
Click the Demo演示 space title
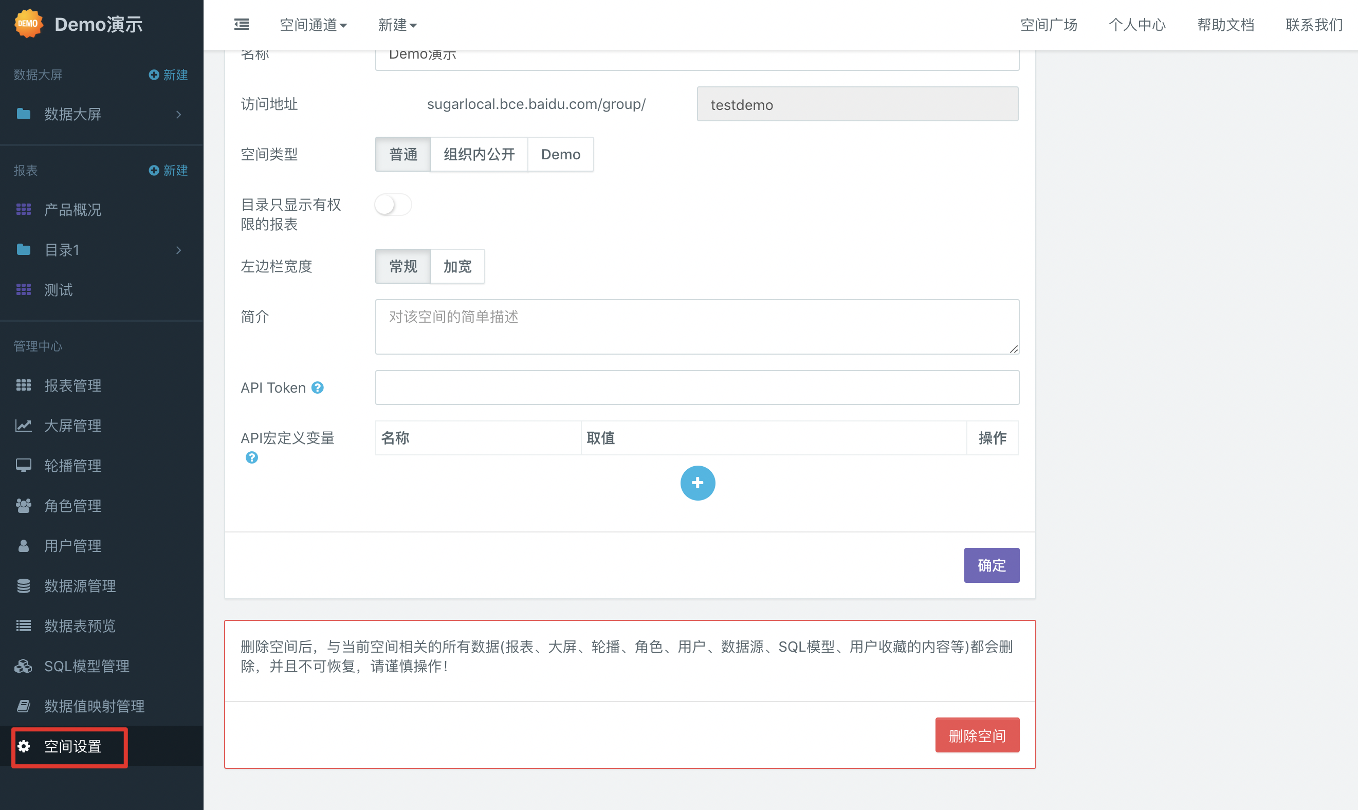pos(99,25)
